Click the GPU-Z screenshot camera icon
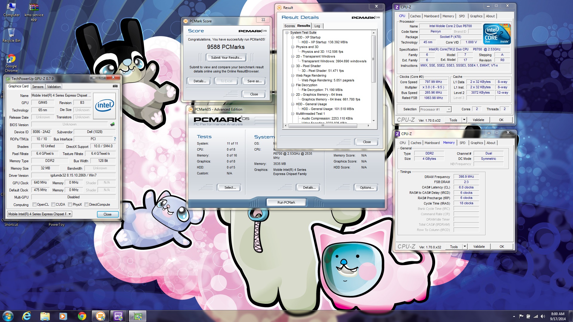The width and height of the screenshot is (573, 322). click(x=115, y=86)
